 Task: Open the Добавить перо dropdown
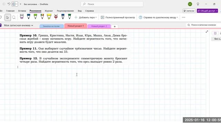coord(86,18)
